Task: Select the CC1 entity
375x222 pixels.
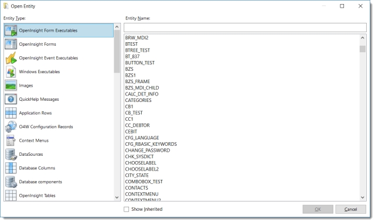Action: [129, 119]
